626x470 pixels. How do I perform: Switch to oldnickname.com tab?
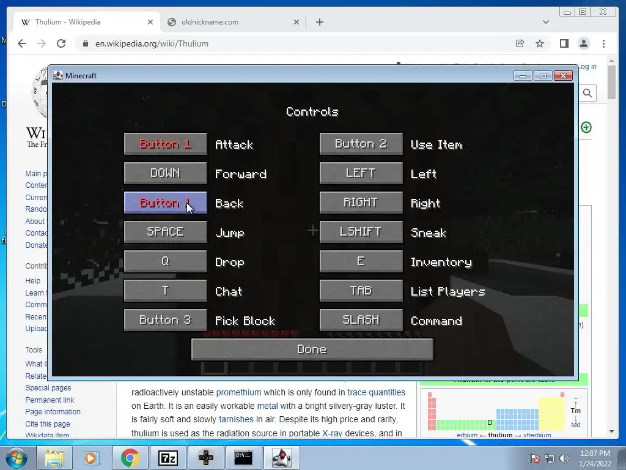234,22
